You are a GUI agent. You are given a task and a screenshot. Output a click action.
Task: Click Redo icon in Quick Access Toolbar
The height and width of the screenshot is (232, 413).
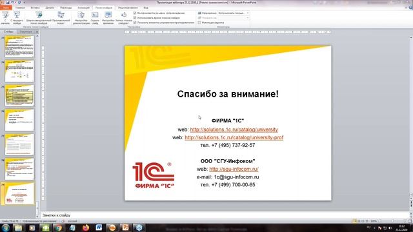click(x=19, y=3)
